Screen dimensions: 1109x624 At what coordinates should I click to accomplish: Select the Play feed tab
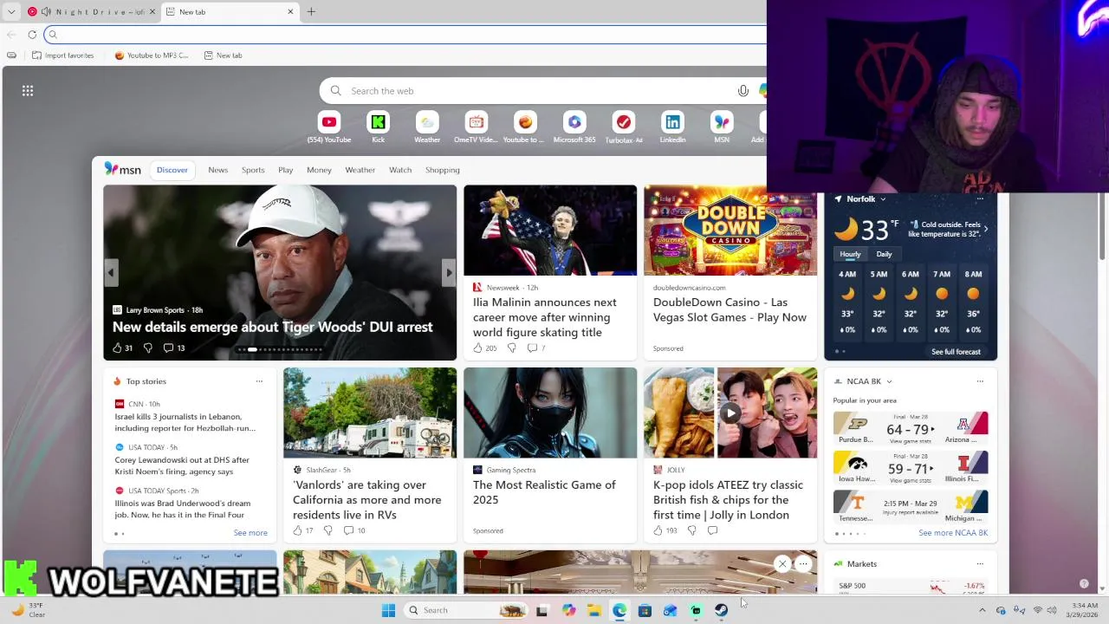285,170
